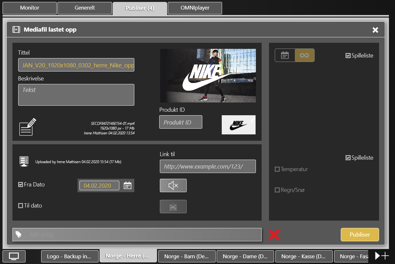The width and height of the screenshot is (395, 264).
Task: Select the Norge - Barn channel tab
Action: (x=187, y=256)
